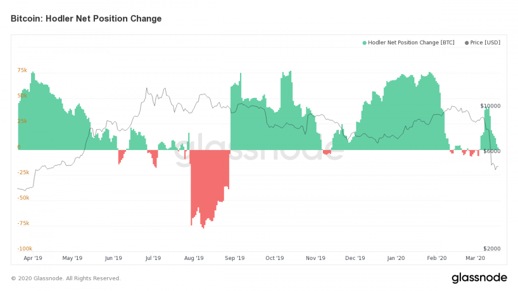The image size is (518, 291).
Task: Click the Nov '19 x-axis label
Action: [315, 258]
